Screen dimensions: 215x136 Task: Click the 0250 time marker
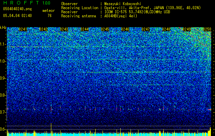(x=207, y=29)
